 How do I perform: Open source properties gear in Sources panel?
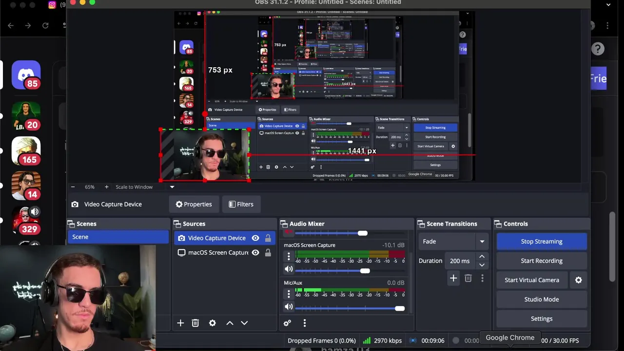[x=213, y=323]
